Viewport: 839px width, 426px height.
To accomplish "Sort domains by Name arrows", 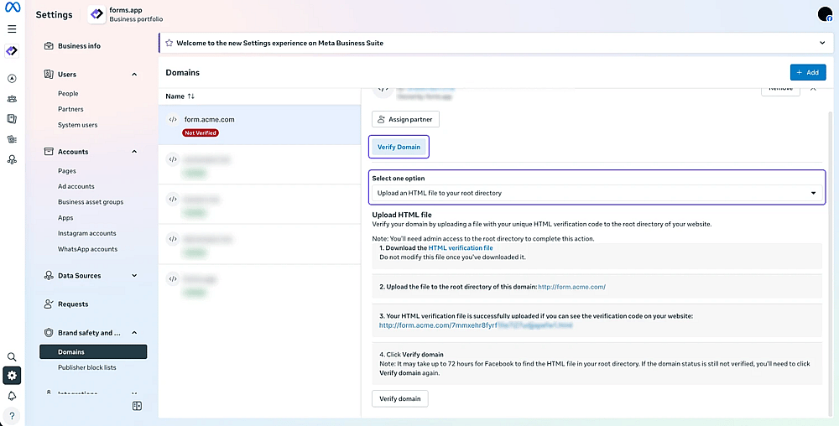I will click(191, 96).
